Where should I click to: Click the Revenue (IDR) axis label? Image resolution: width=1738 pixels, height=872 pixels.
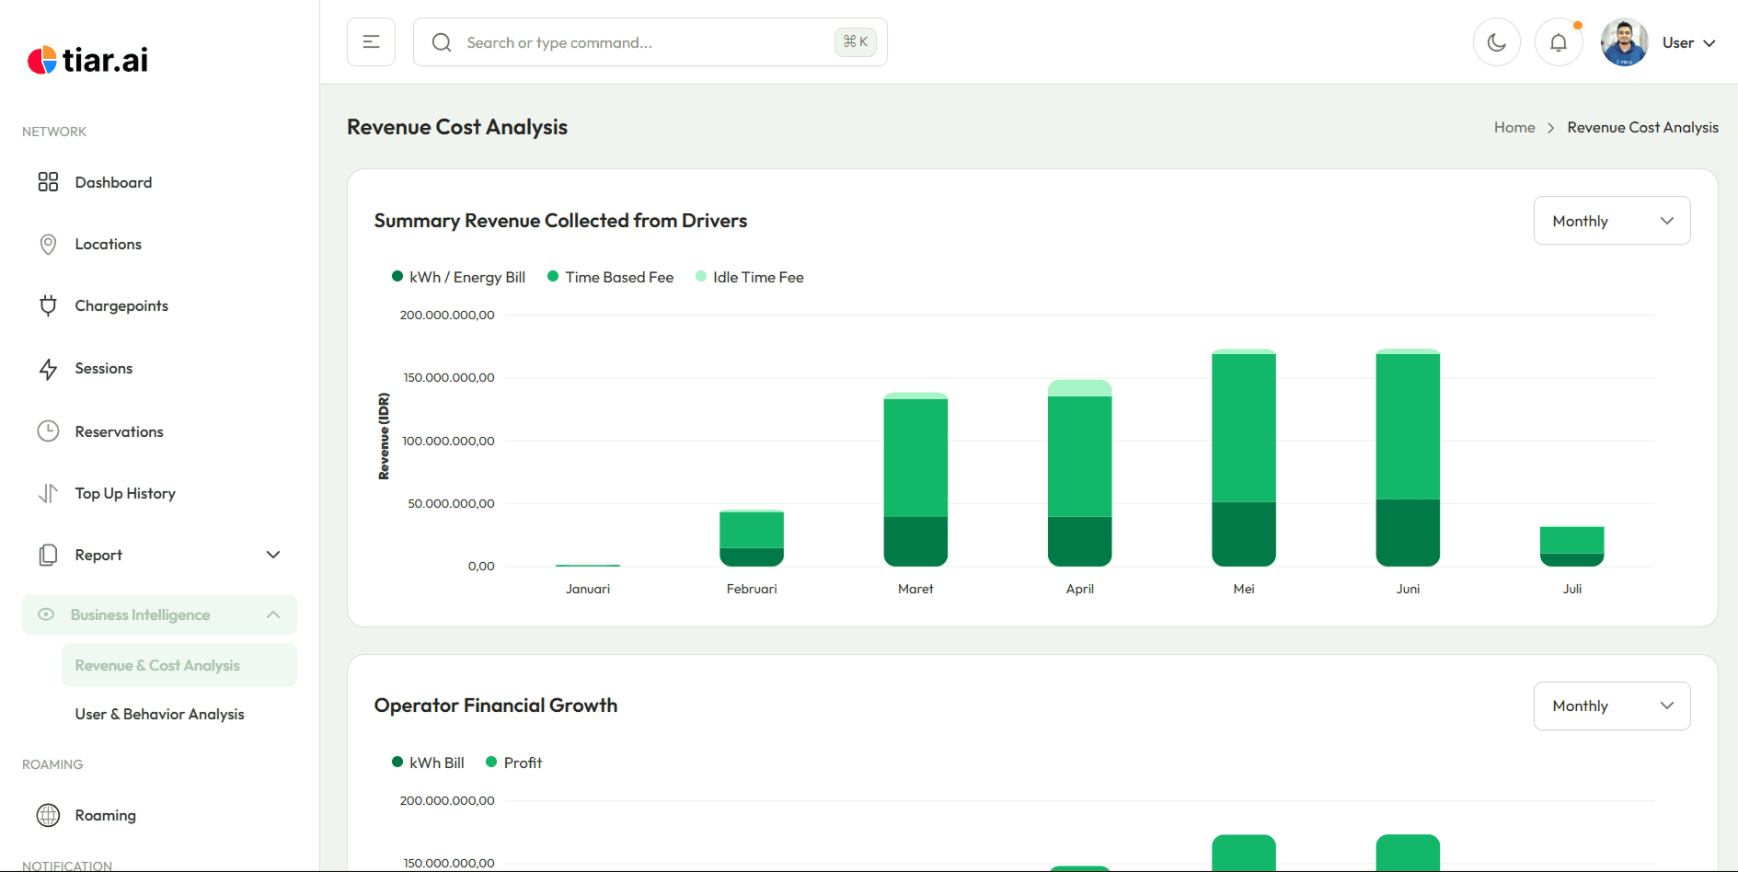click(384, 436)
